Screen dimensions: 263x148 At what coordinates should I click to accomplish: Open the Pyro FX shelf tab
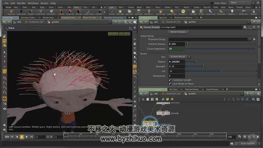[207, 7]
